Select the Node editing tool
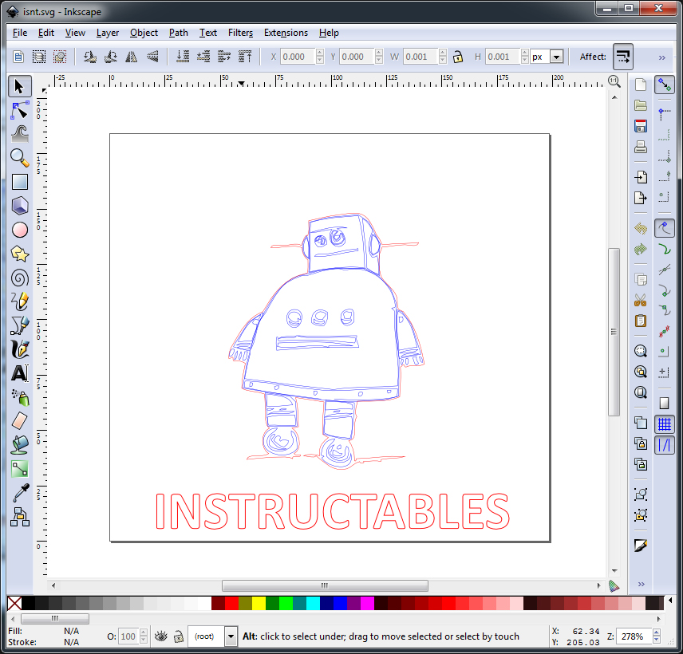Image resolution: width=683 pixels, height=654 pixels. (x=19, y=110)
